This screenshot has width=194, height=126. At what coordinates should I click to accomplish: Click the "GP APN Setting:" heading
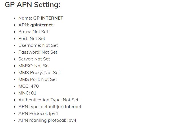tap(32, 5)
